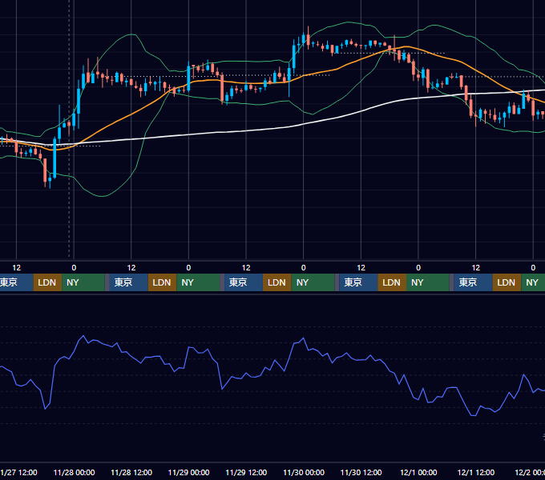Viewport: 545px width, 480px height.
Task: Select the upper green Bollinger band line
Action: point(348,22)
